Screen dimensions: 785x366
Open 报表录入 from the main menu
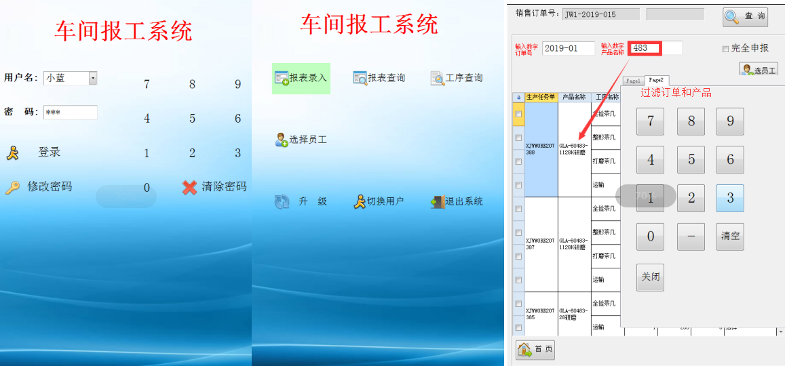click(301, 78)
